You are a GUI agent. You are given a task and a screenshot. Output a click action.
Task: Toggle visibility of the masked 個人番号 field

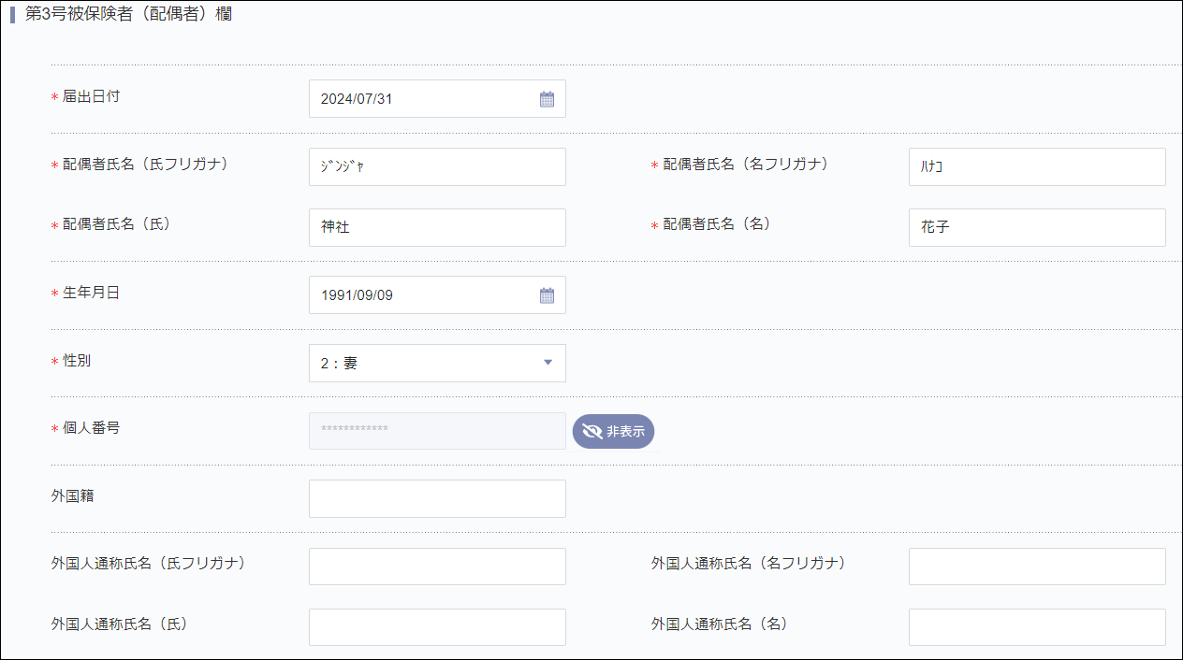[613, 431]
